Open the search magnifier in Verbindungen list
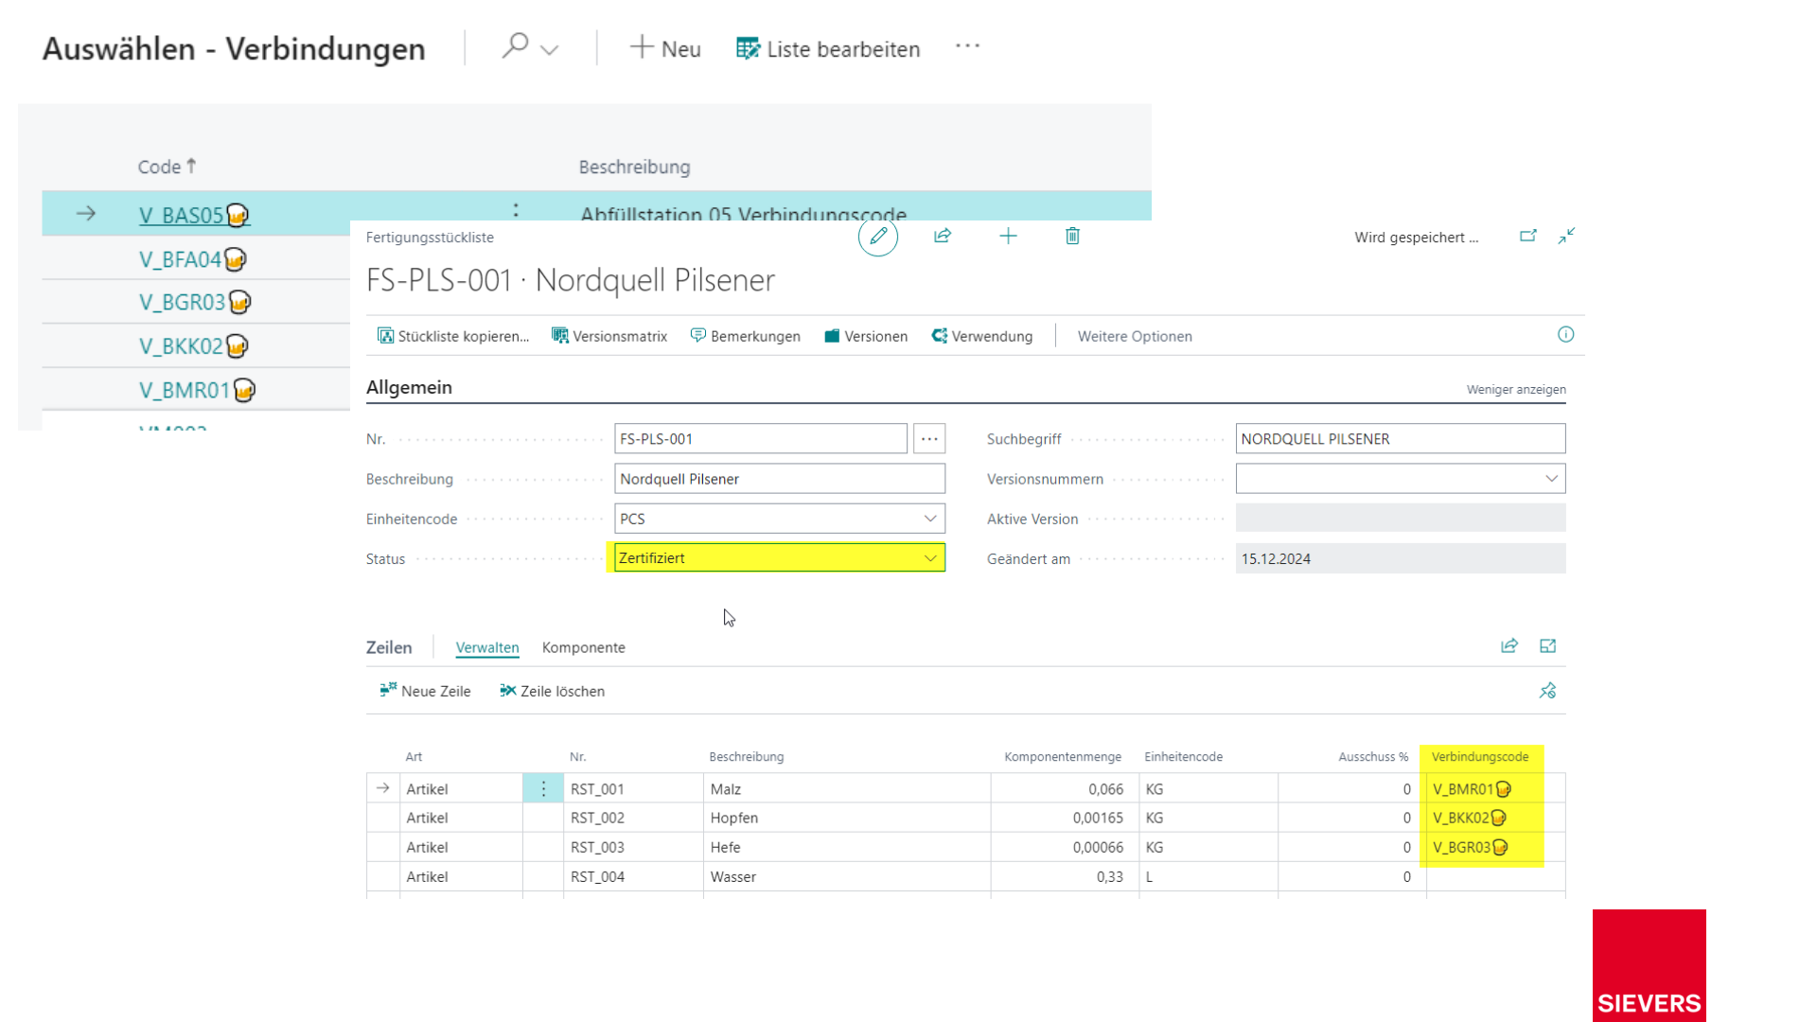The image size is (1817, 1022). (x=515, y=45)
